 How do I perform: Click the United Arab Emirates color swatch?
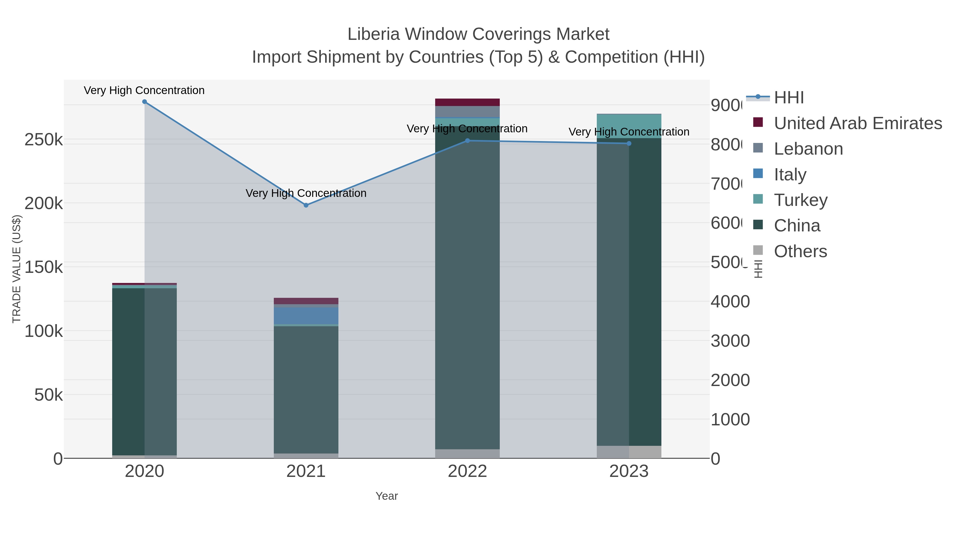[758, 122]
